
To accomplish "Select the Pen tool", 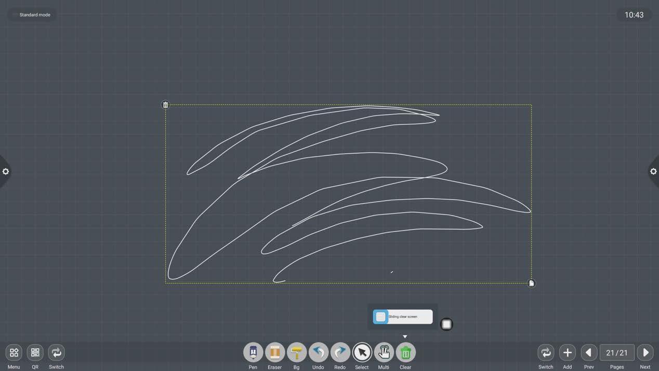I will 253,352.
